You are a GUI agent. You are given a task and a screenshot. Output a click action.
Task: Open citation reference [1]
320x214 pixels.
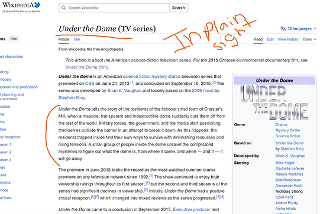(132, 83)
